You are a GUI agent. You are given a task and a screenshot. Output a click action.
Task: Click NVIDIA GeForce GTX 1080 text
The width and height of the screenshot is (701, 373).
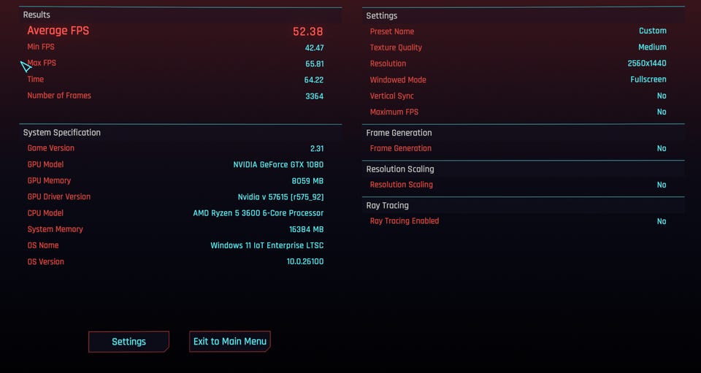[278, 165]
